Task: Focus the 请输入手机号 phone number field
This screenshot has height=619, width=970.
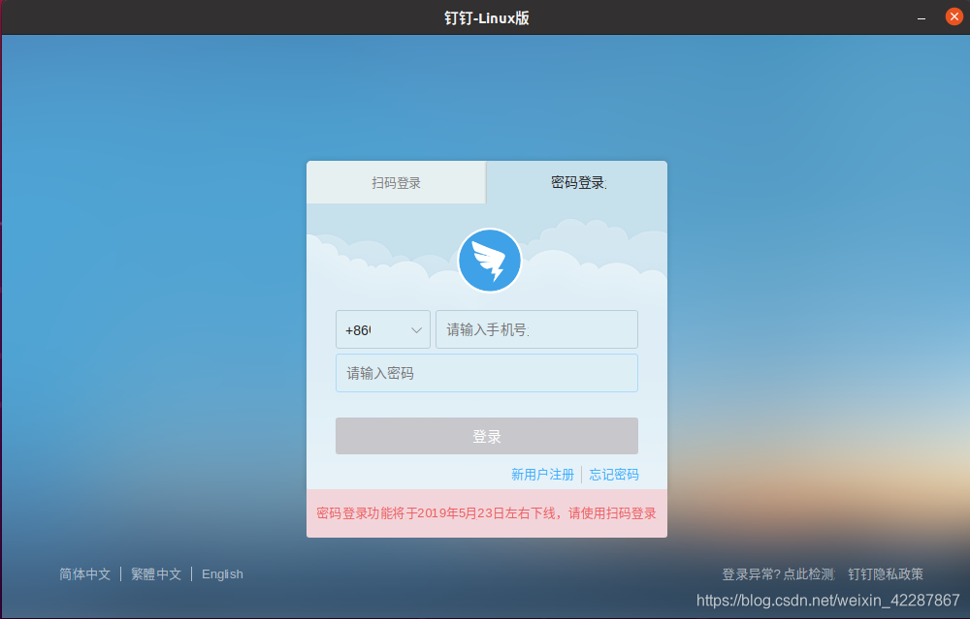Action: [x=537, y=330]
